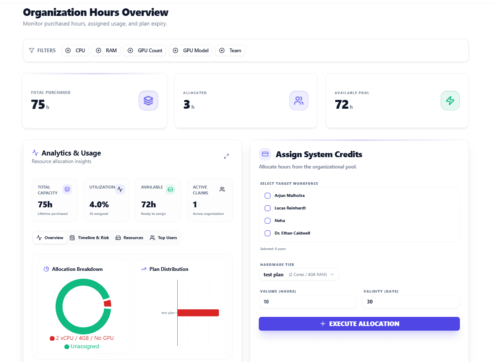
Task: Add the RAM filter
Action: pos(106,51)
